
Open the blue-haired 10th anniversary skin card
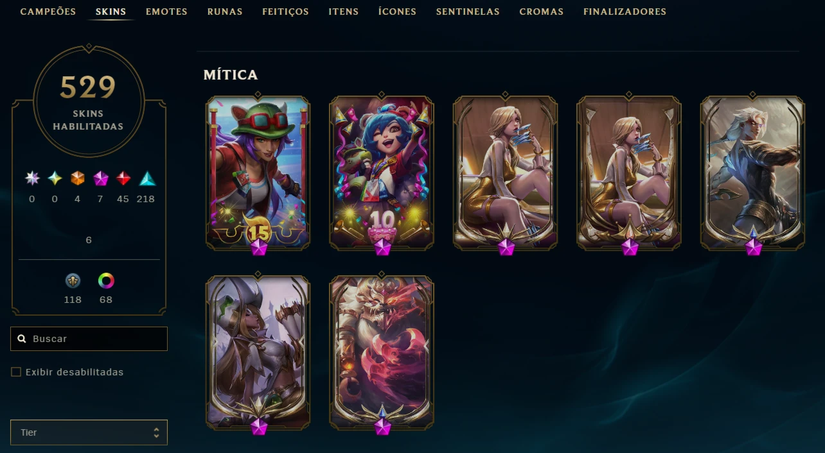click(382, 172)
